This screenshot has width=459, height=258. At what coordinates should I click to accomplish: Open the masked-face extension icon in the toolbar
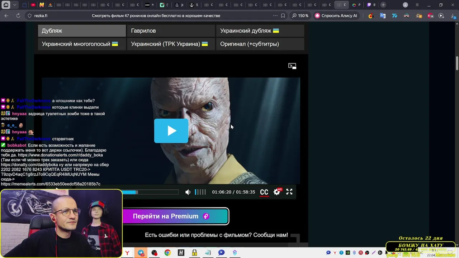(x=406, y=16)
